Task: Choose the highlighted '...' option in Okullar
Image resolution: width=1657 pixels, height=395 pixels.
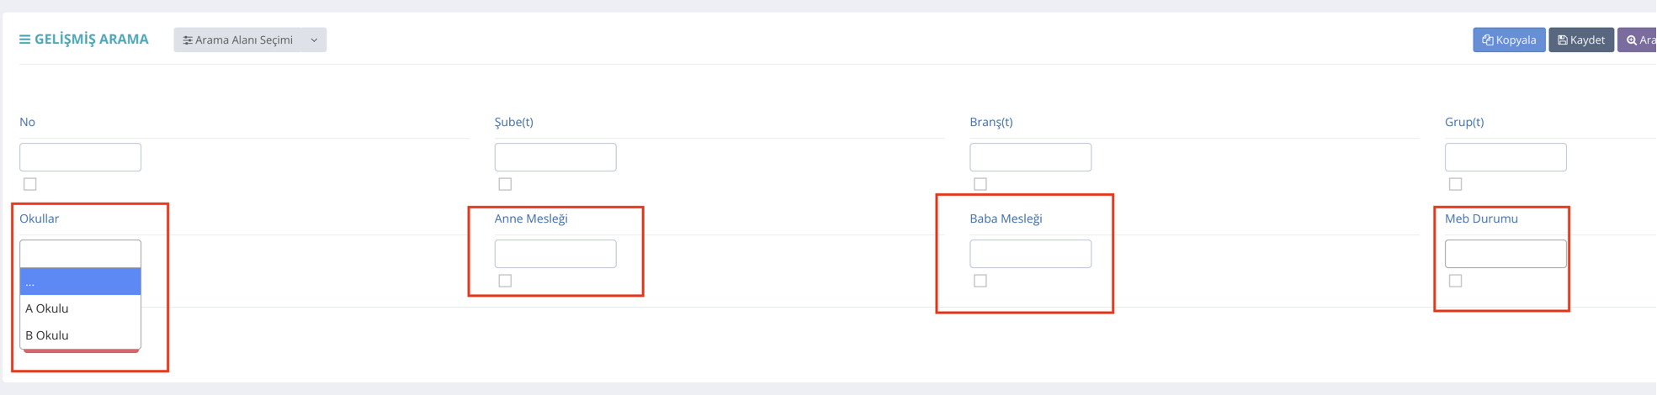Action: point(80,282)
